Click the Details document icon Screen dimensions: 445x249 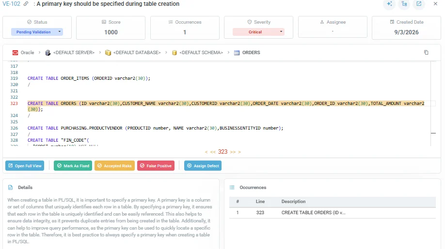point(11,187)
